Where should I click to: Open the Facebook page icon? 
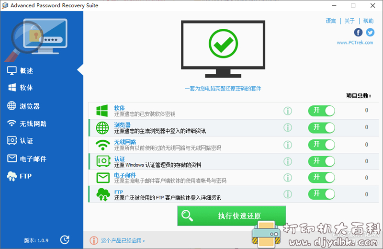358,32
